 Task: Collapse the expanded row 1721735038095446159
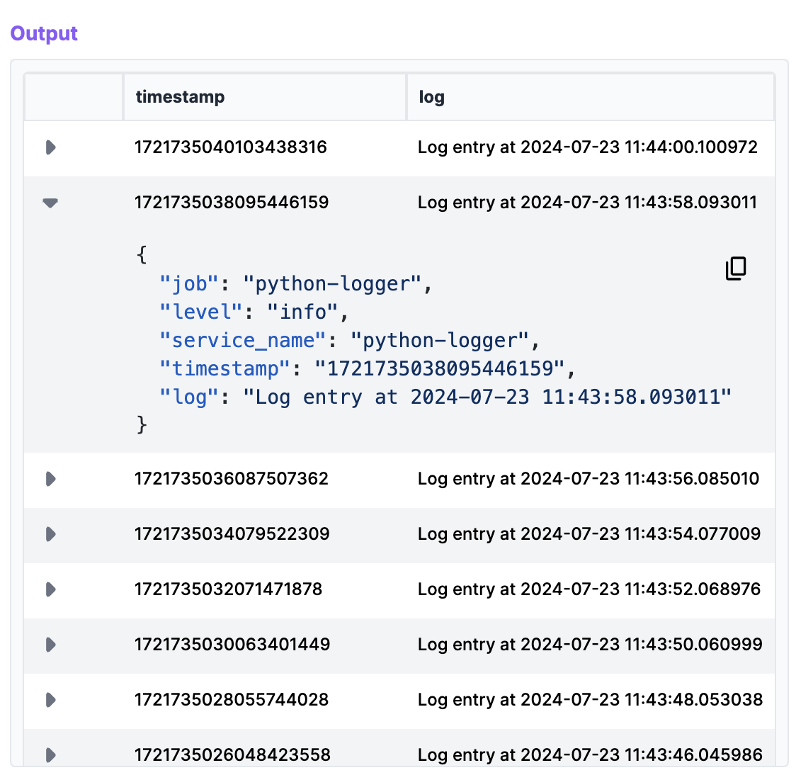[x=50, y=203]
